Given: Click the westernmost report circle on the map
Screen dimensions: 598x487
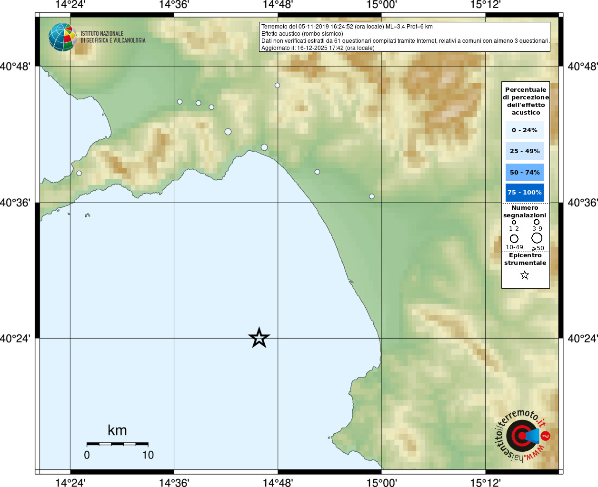Looking at the screenshot, I should coord(79,173).
